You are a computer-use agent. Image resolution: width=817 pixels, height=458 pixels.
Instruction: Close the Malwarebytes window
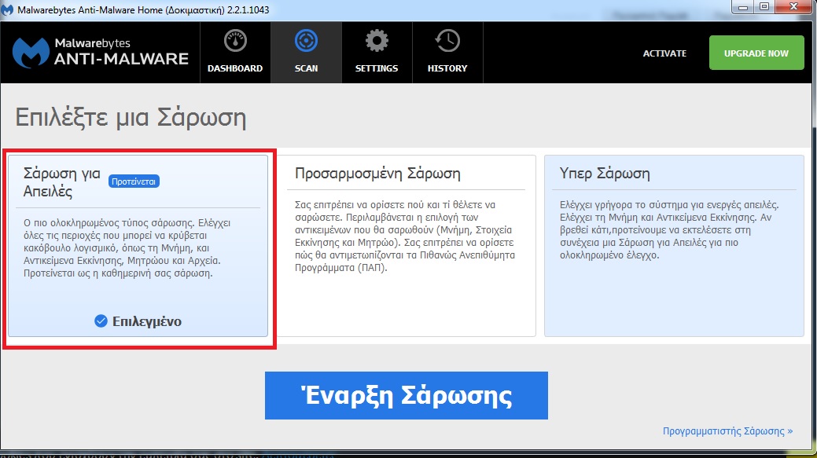(x=793, y=7)
